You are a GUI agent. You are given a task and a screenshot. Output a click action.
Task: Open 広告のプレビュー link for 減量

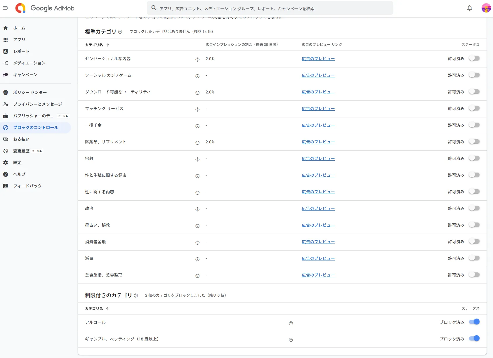pos(318,258)
